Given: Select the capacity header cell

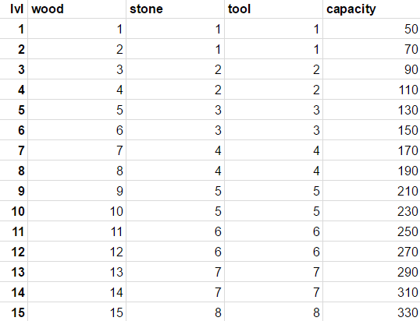Looking at the screenshot, I should [372, 9].
